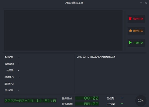
Task: Click the 显卡名称 label
Action: [x=9, y=90]
